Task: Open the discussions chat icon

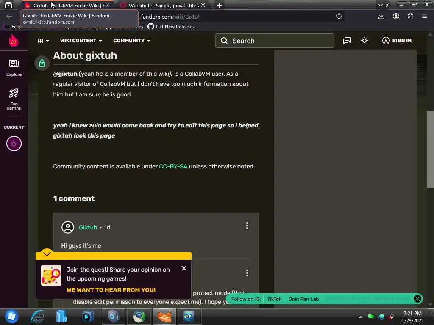Action: point(347,41)
